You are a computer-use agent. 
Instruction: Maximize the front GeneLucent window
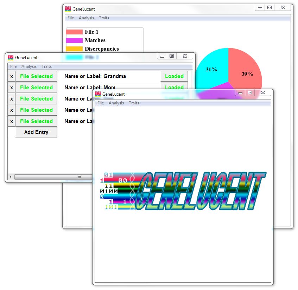(250, 92)
